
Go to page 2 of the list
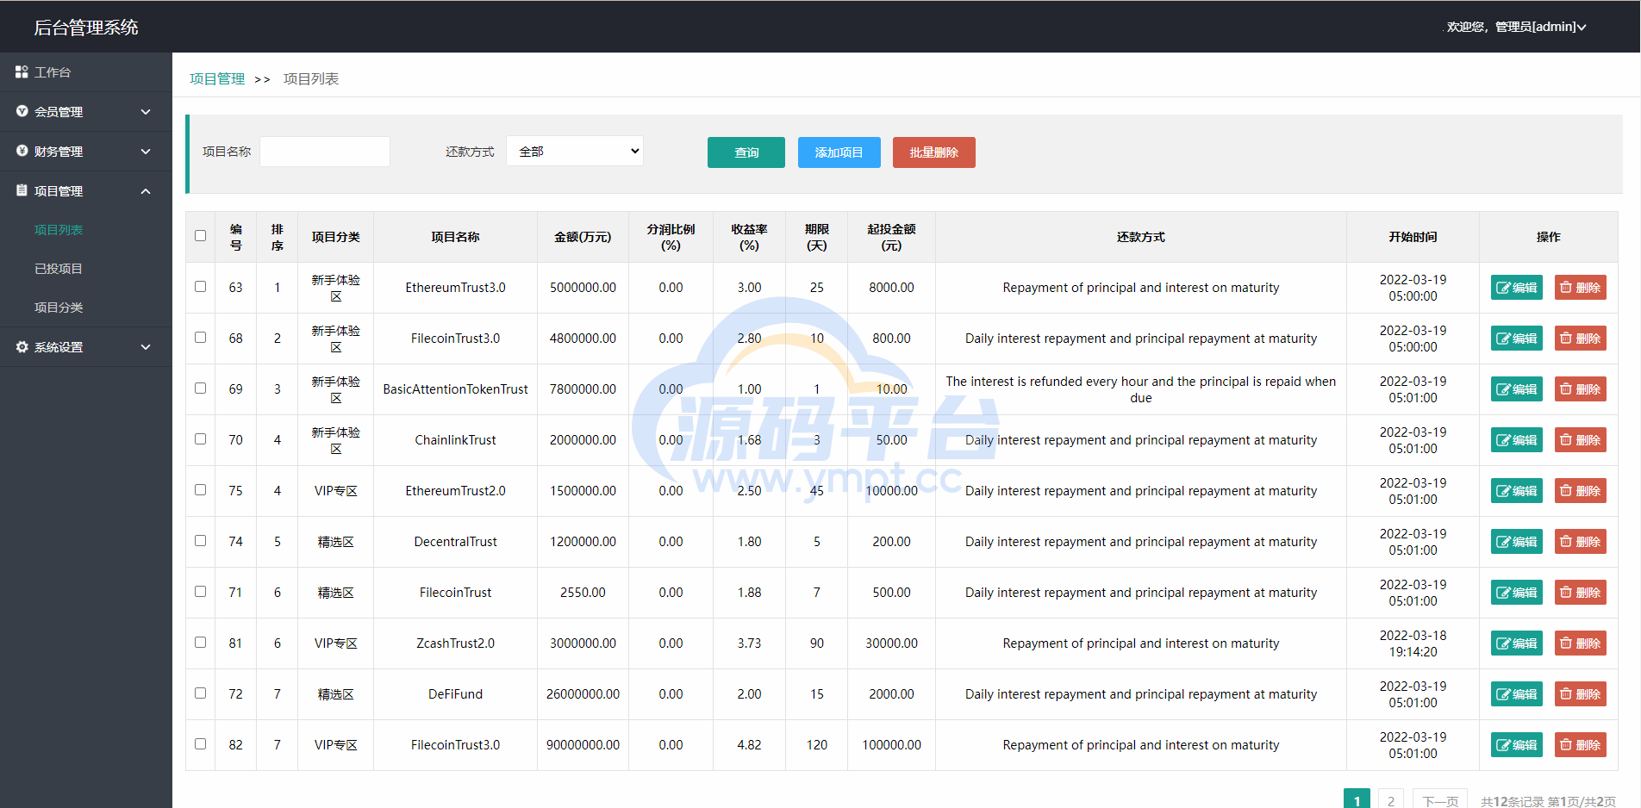pyautogui.click(x=1390, y=800)
